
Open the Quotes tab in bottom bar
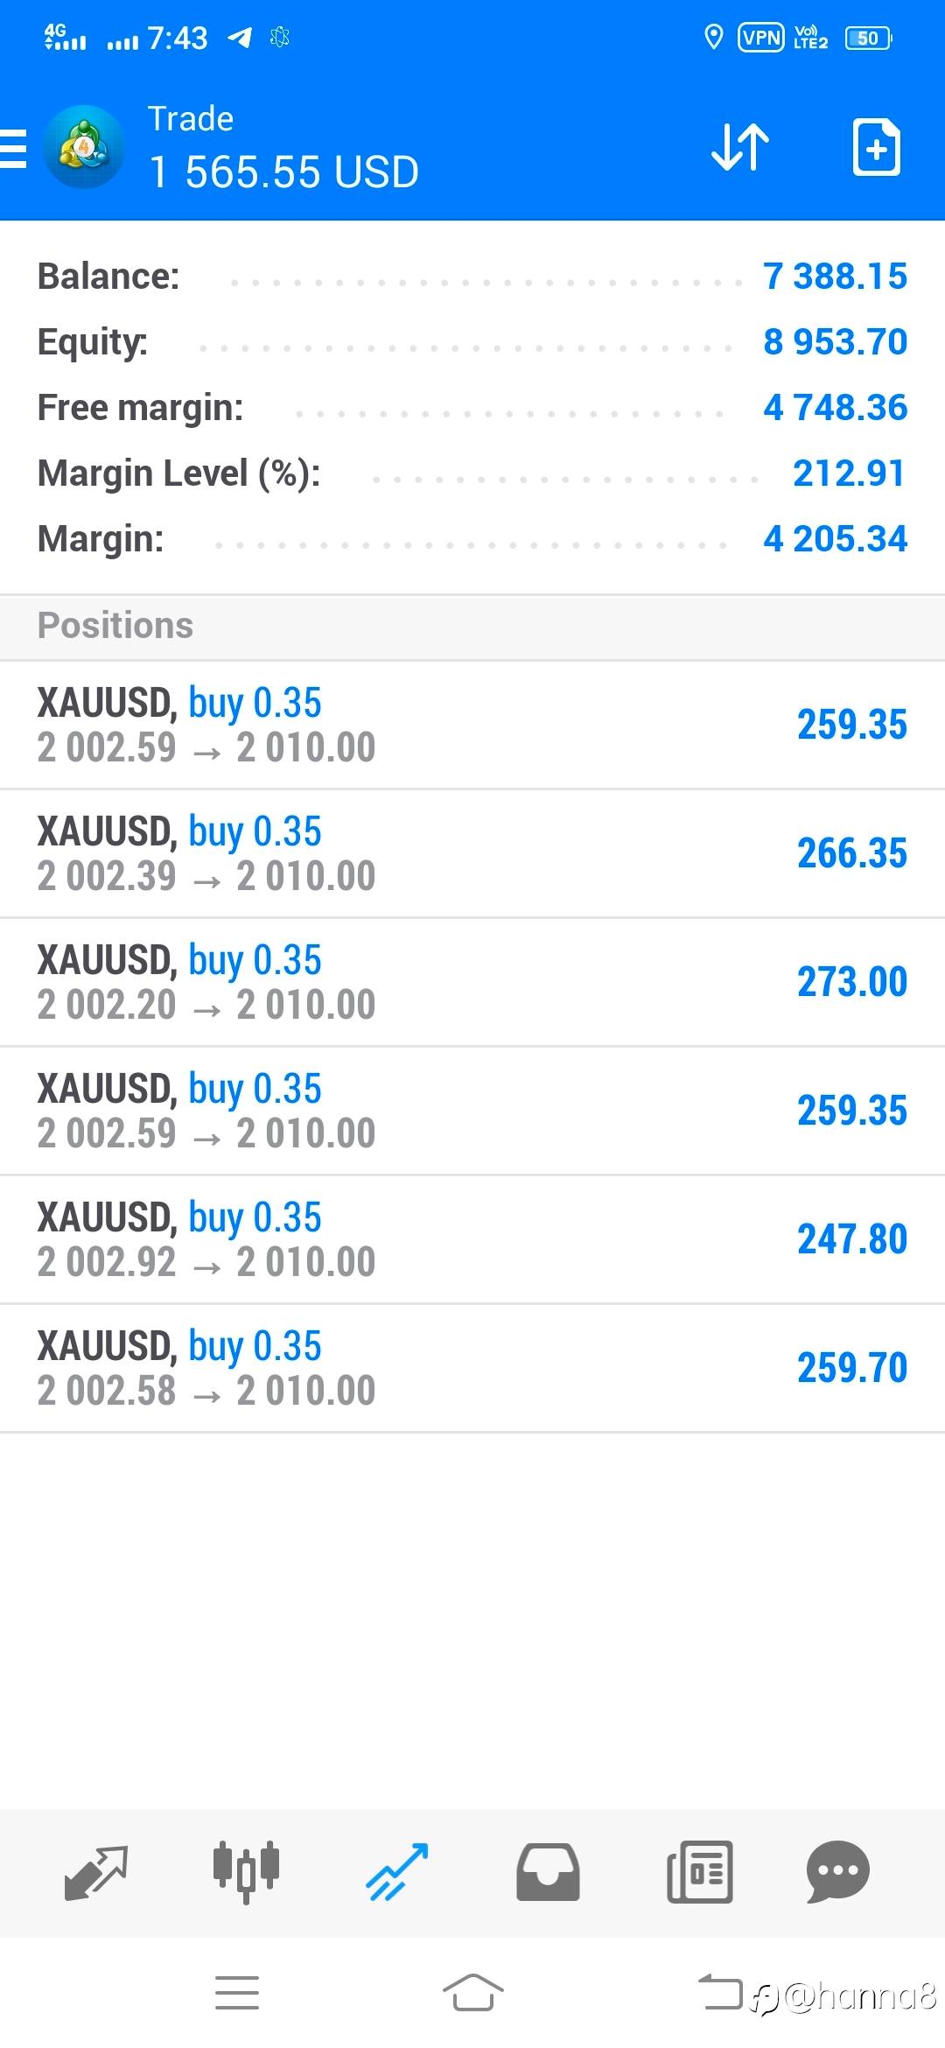pos(96,1873)
